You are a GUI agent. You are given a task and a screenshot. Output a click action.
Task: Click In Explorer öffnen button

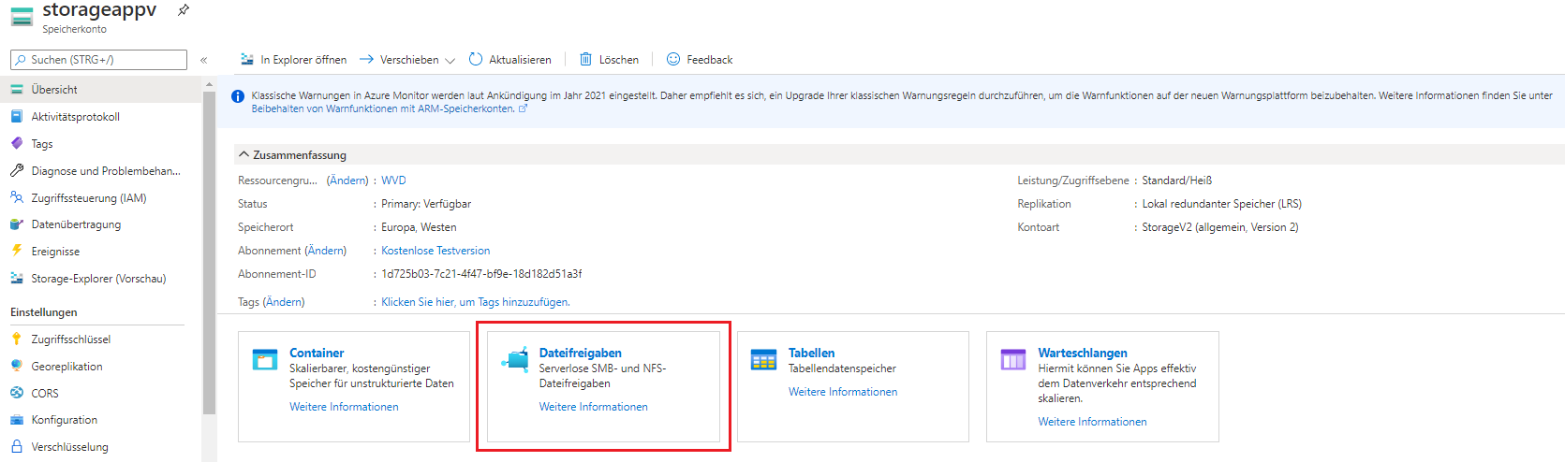click(294, 60)
